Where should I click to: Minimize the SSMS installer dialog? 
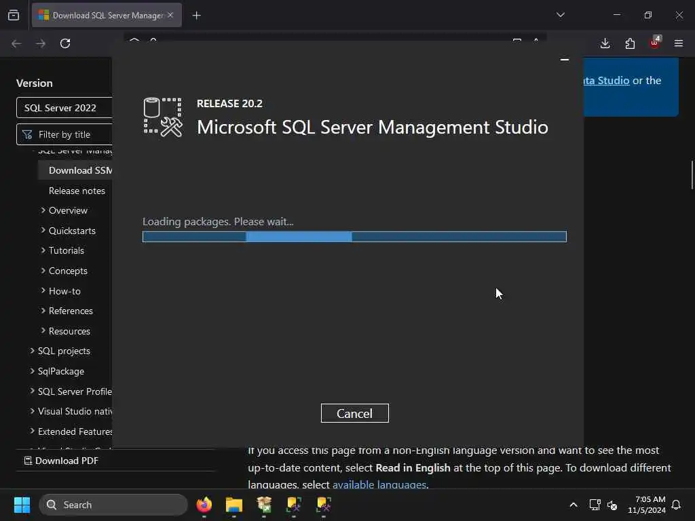(x=564, y=60)
